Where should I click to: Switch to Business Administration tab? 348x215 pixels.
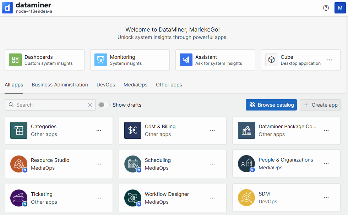(x=60, y=85)
